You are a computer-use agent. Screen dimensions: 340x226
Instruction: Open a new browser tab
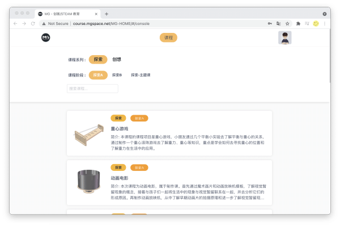click(x=107, y=14)
